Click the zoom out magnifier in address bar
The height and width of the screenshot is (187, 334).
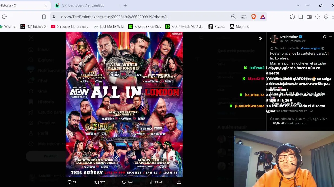[234, 17]
